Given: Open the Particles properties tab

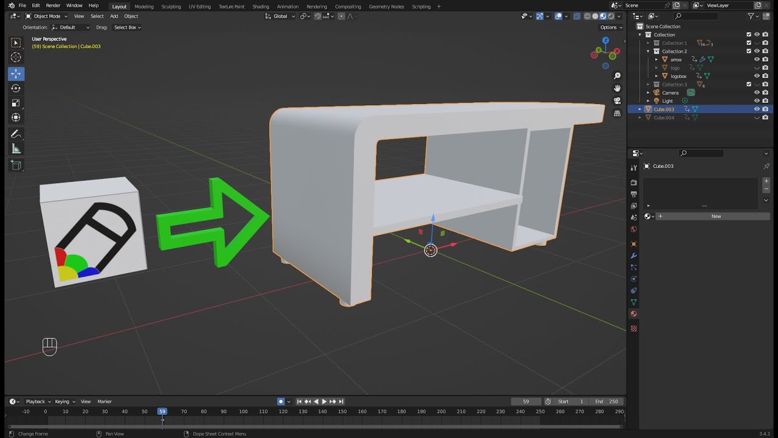Looking at the screenshot, I should [634, 267].
